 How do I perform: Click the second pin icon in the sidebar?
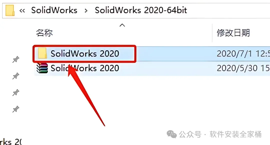(x=16, y=76)
